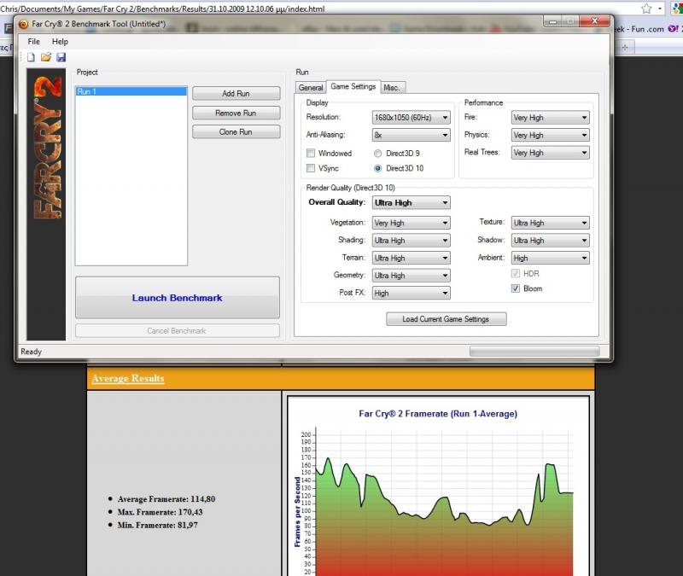Click the Ready status bar text
683x576 pixels.
(32, 352)
